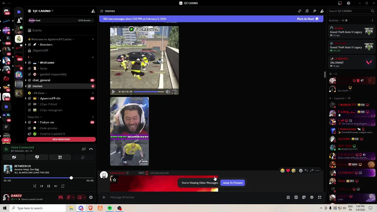Open User Settings gear icon
377x212 pixels.
(91, 197)
